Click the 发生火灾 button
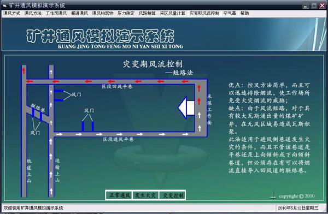 (145, 195)
